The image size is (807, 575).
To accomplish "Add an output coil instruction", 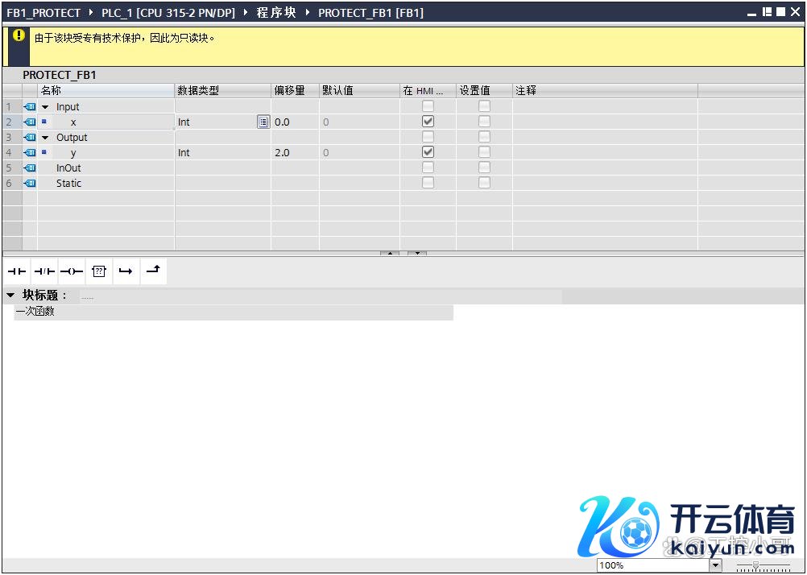I will 72,272.
